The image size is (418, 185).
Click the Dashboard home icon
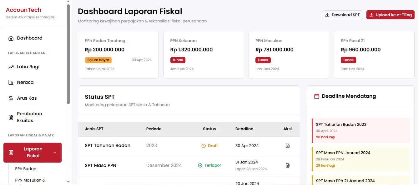click(x=11, y=38)
